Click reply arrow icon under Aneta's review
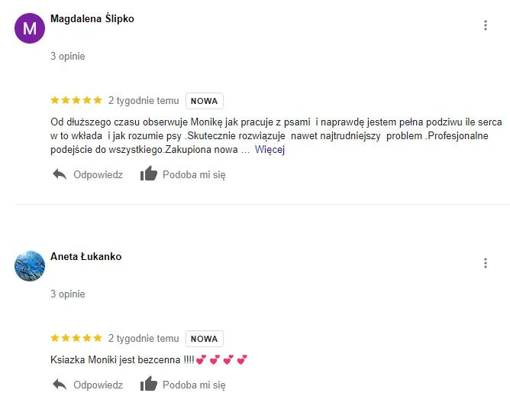 (x=60, y=385)
